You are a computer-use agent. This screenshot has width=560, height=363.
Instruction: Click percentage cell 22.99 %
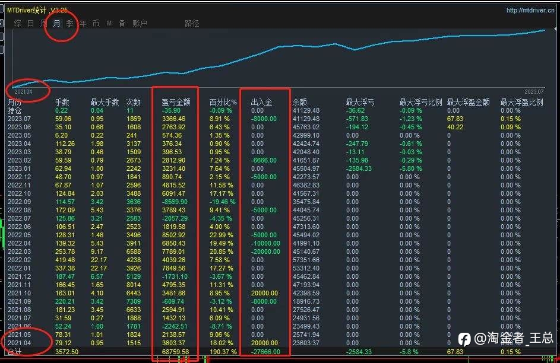[x=222, y=235]
